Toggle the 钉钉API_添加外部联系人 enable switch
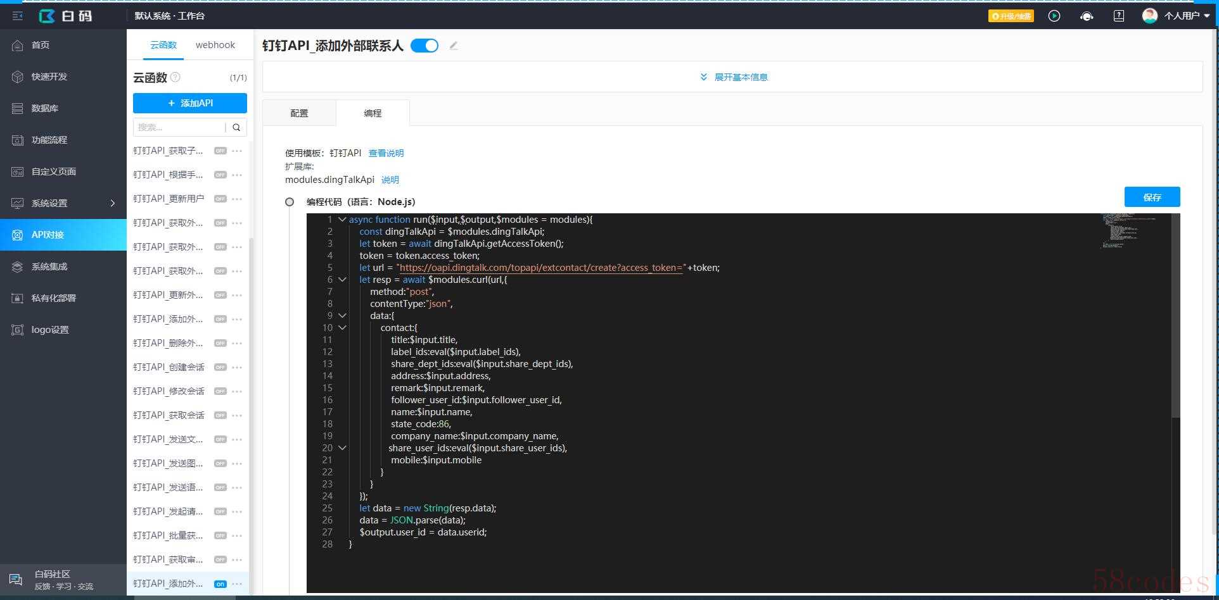 point(424,46)
